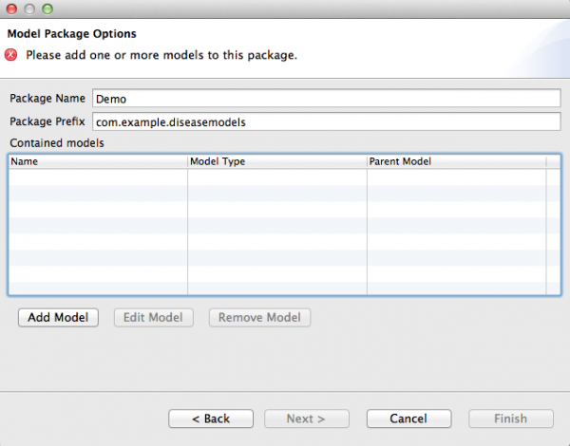Click the Contained models label
This screenshot has height=446, width=570.
click(x=56, y=143)
